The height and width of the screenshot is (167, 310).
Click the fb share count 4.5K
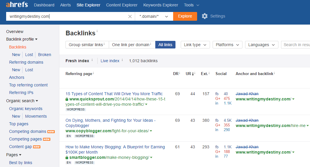click(228, 120)
